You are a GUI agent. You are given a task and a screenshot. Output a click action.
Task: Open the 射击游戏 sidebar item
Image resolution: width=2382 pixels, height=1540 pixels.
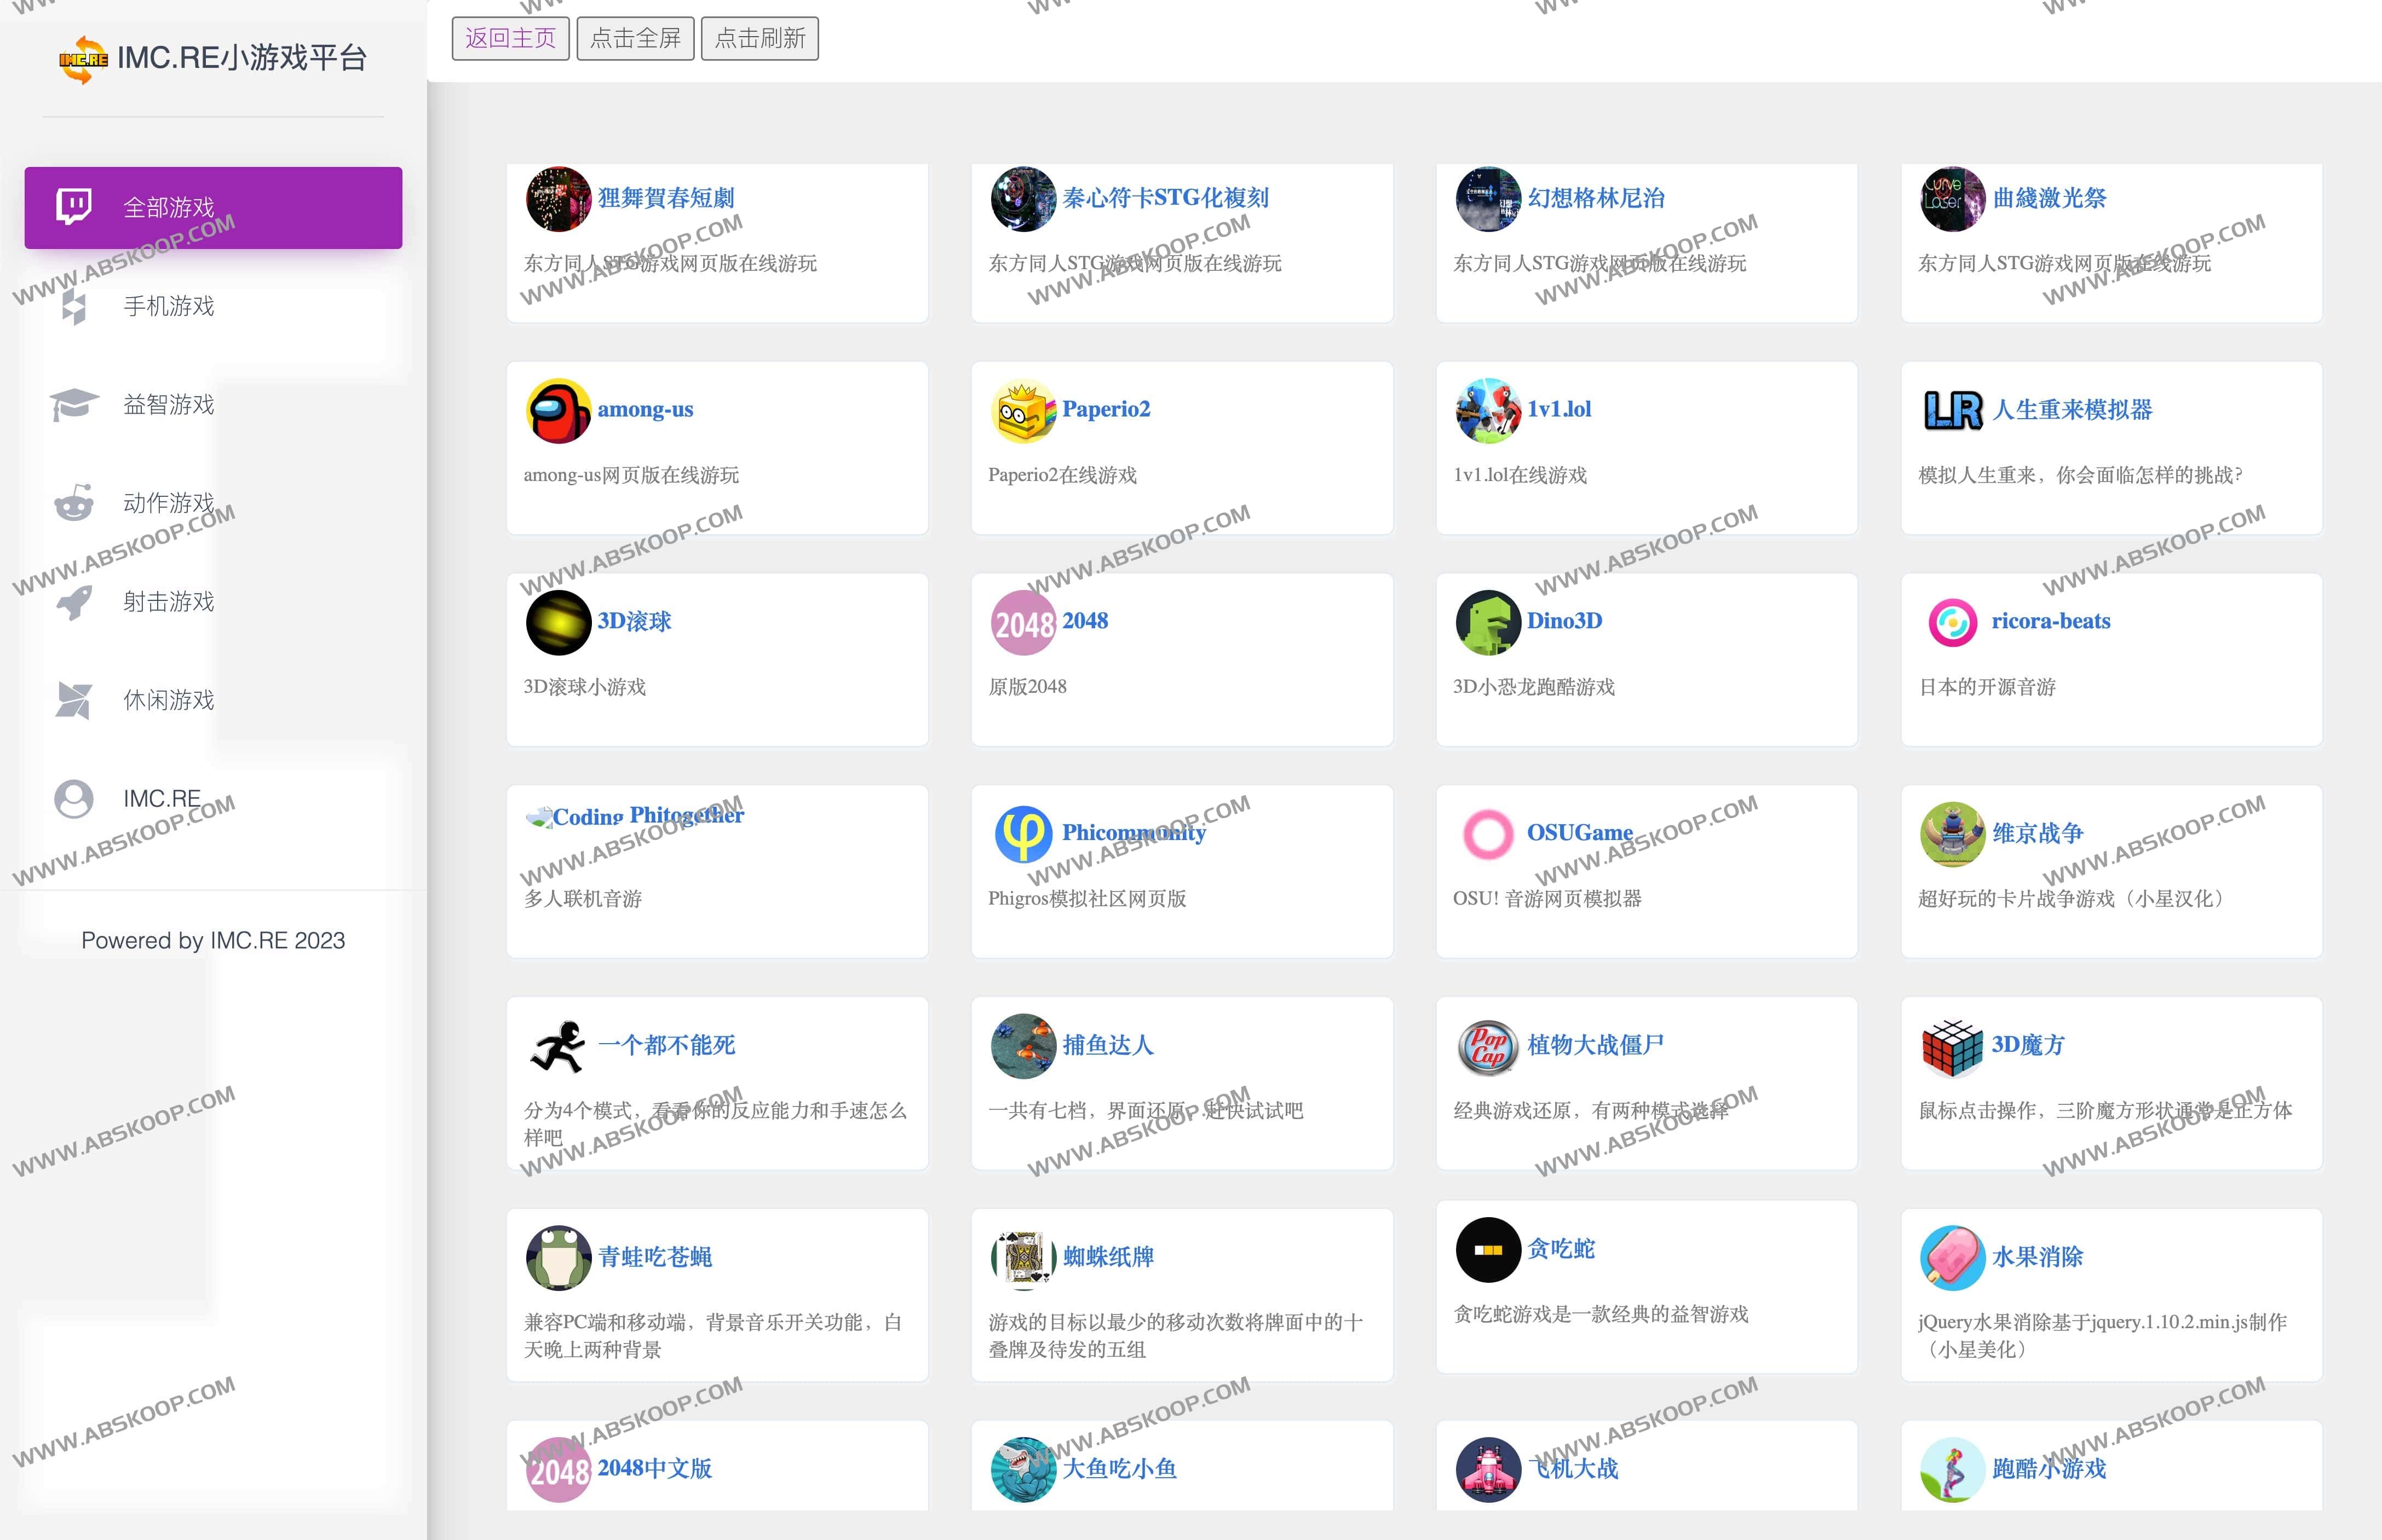[168, 602]
